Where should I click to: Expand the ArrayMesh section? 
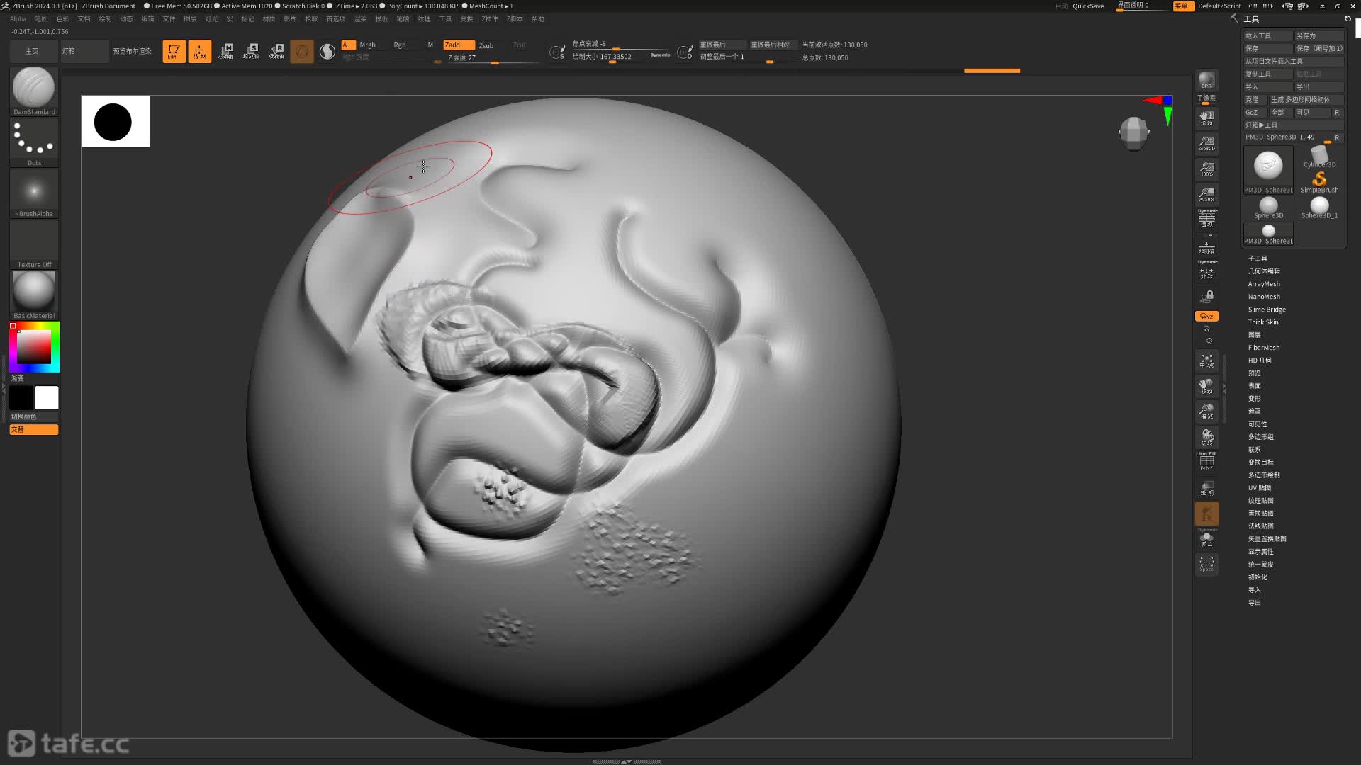(x=1264, y=284)
